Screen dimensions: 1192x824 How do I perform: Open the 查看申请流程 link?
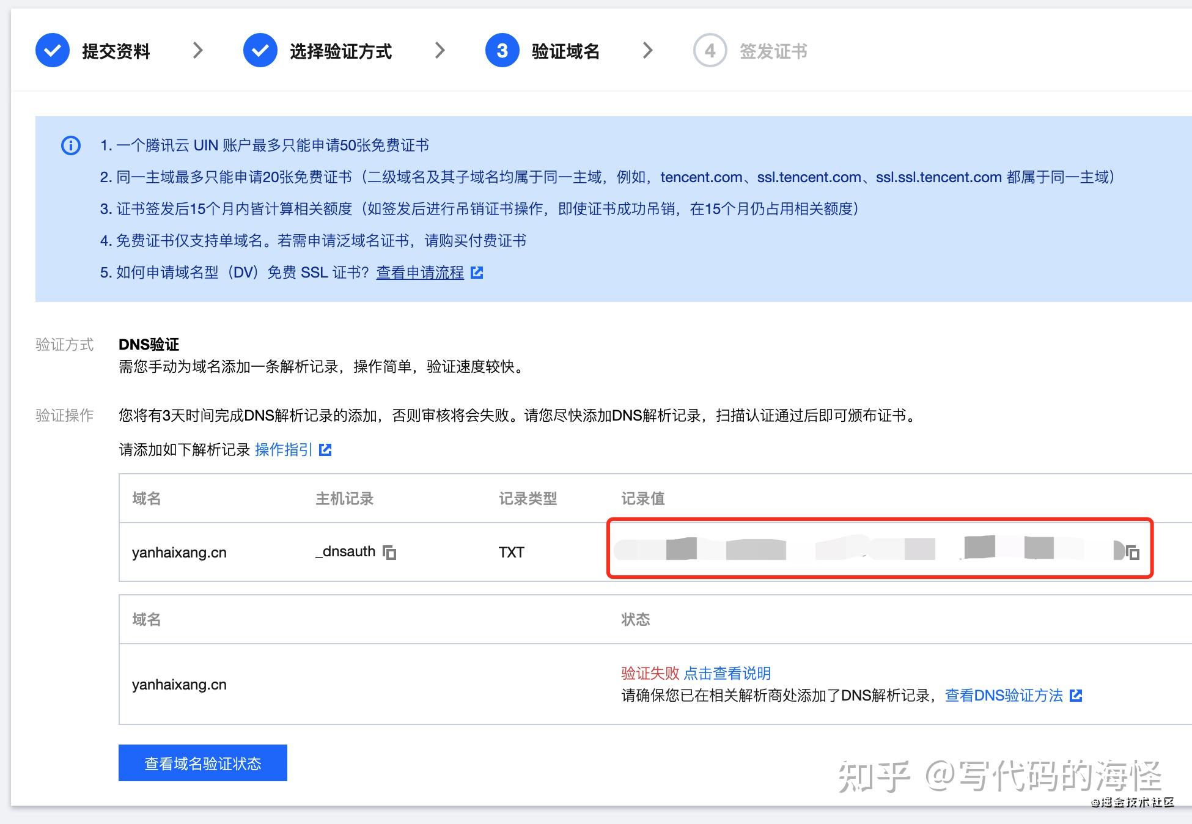420,273
